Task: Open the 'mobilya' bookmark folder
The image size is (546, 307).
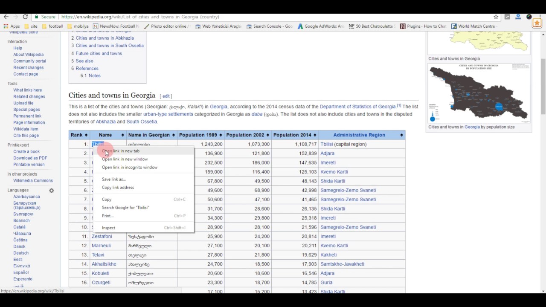Action: tap(78, 26)
